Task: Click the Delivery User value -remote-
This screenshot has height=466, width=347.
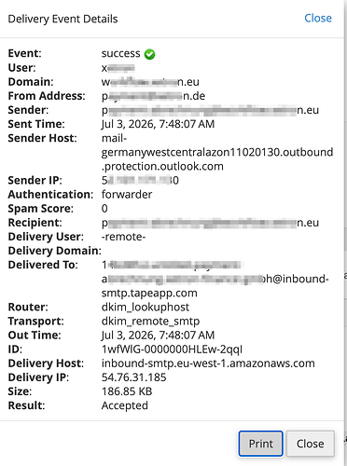Action: pyautogui.click(x=123, y=237)
